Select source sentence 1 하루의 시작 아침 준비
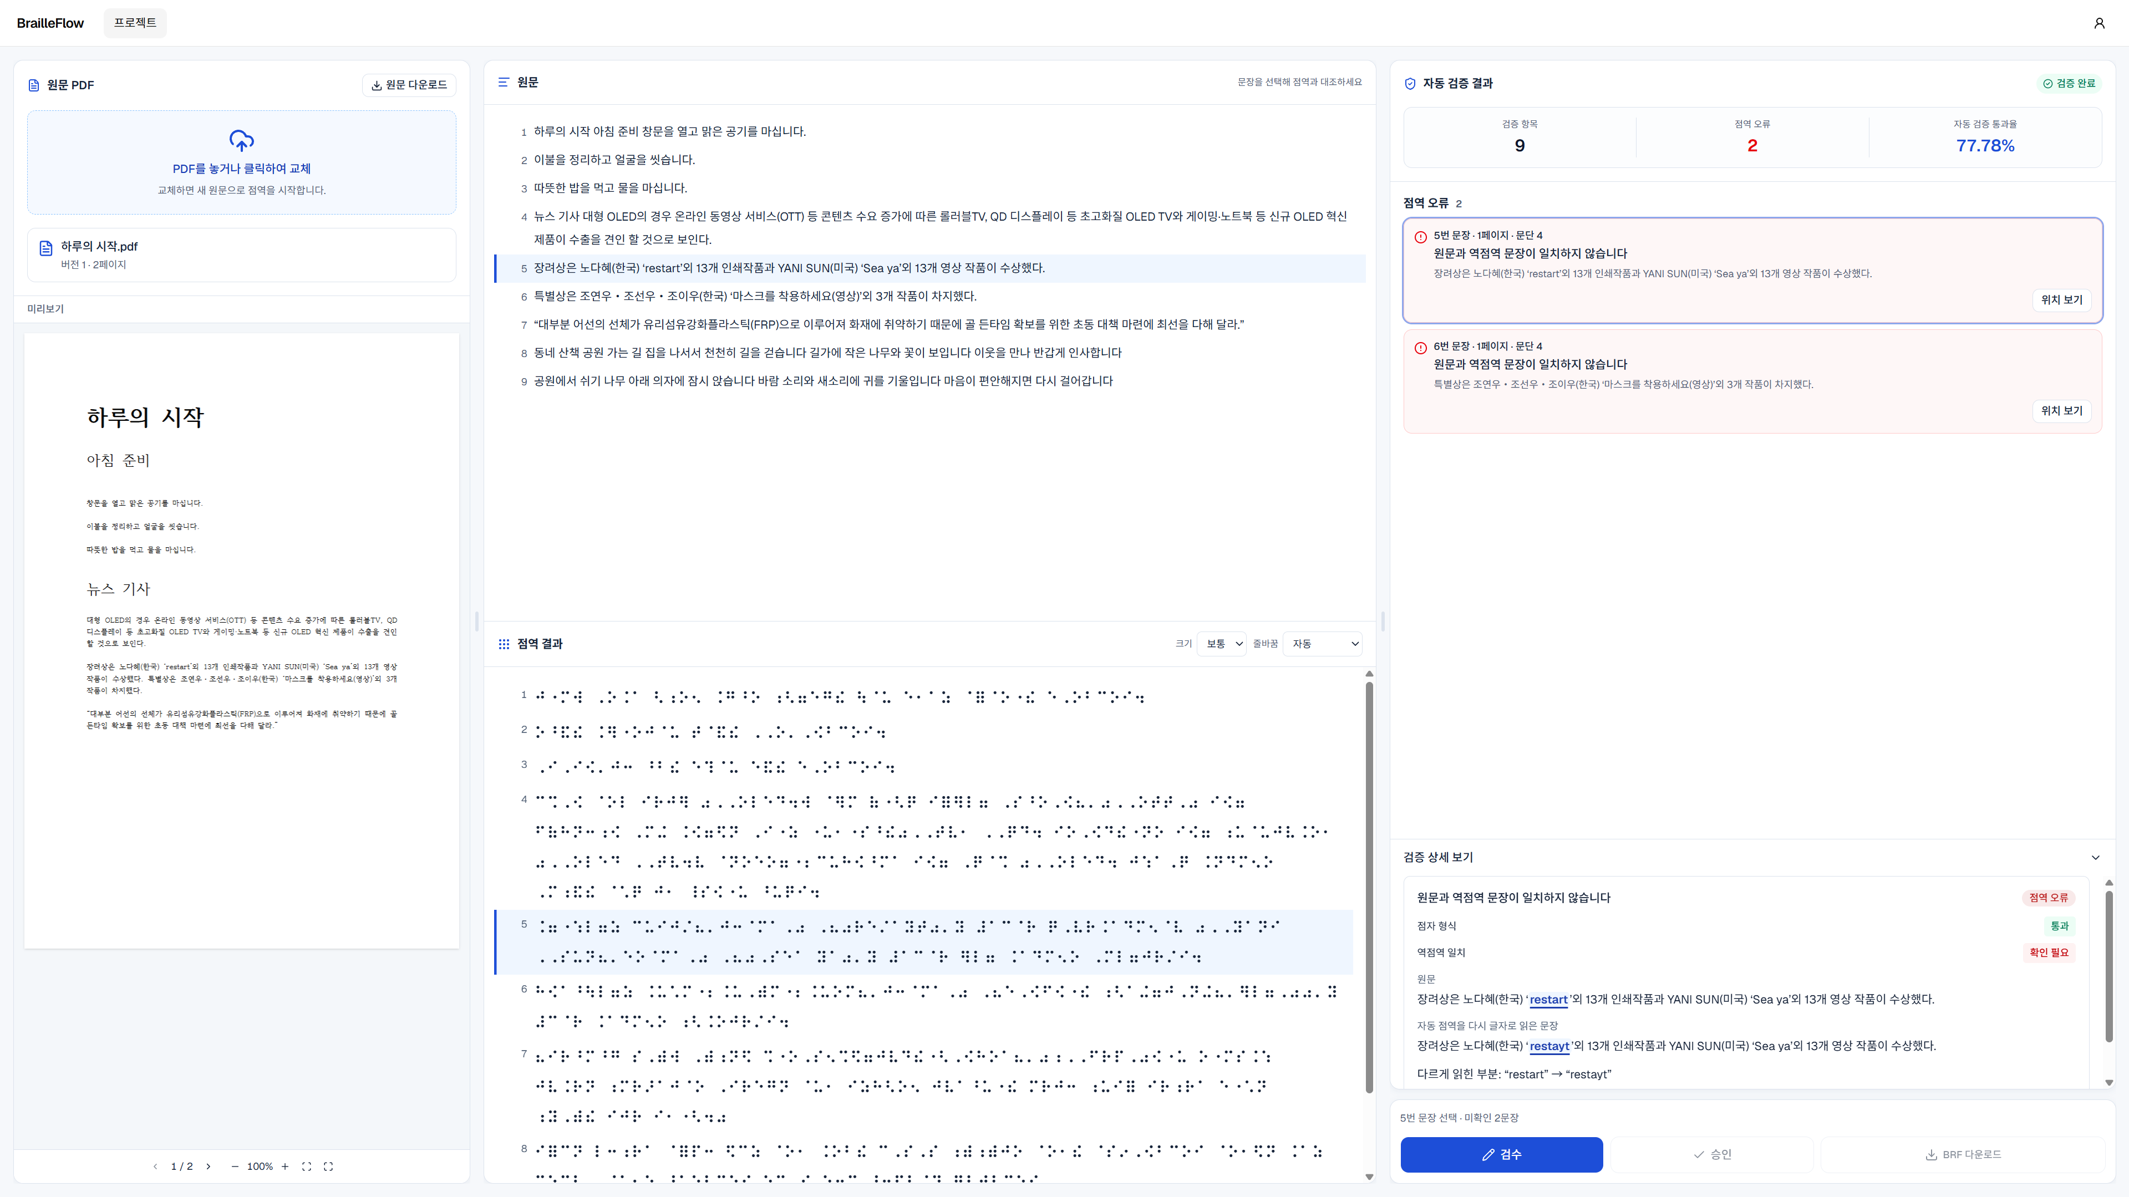The height and width of the screenshot is (1197, 2129). click(x=930, y=131)
